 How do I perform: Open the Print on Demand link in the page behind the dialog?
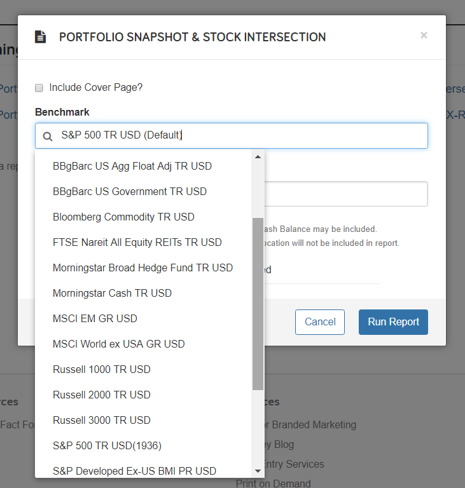pos(273,484)
